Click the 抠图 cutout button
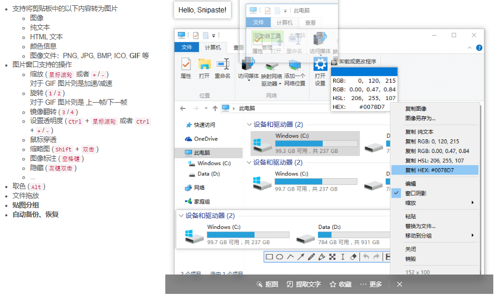Image resolution: width=498 pixels, height=296 pixels. tap(268, 284)
